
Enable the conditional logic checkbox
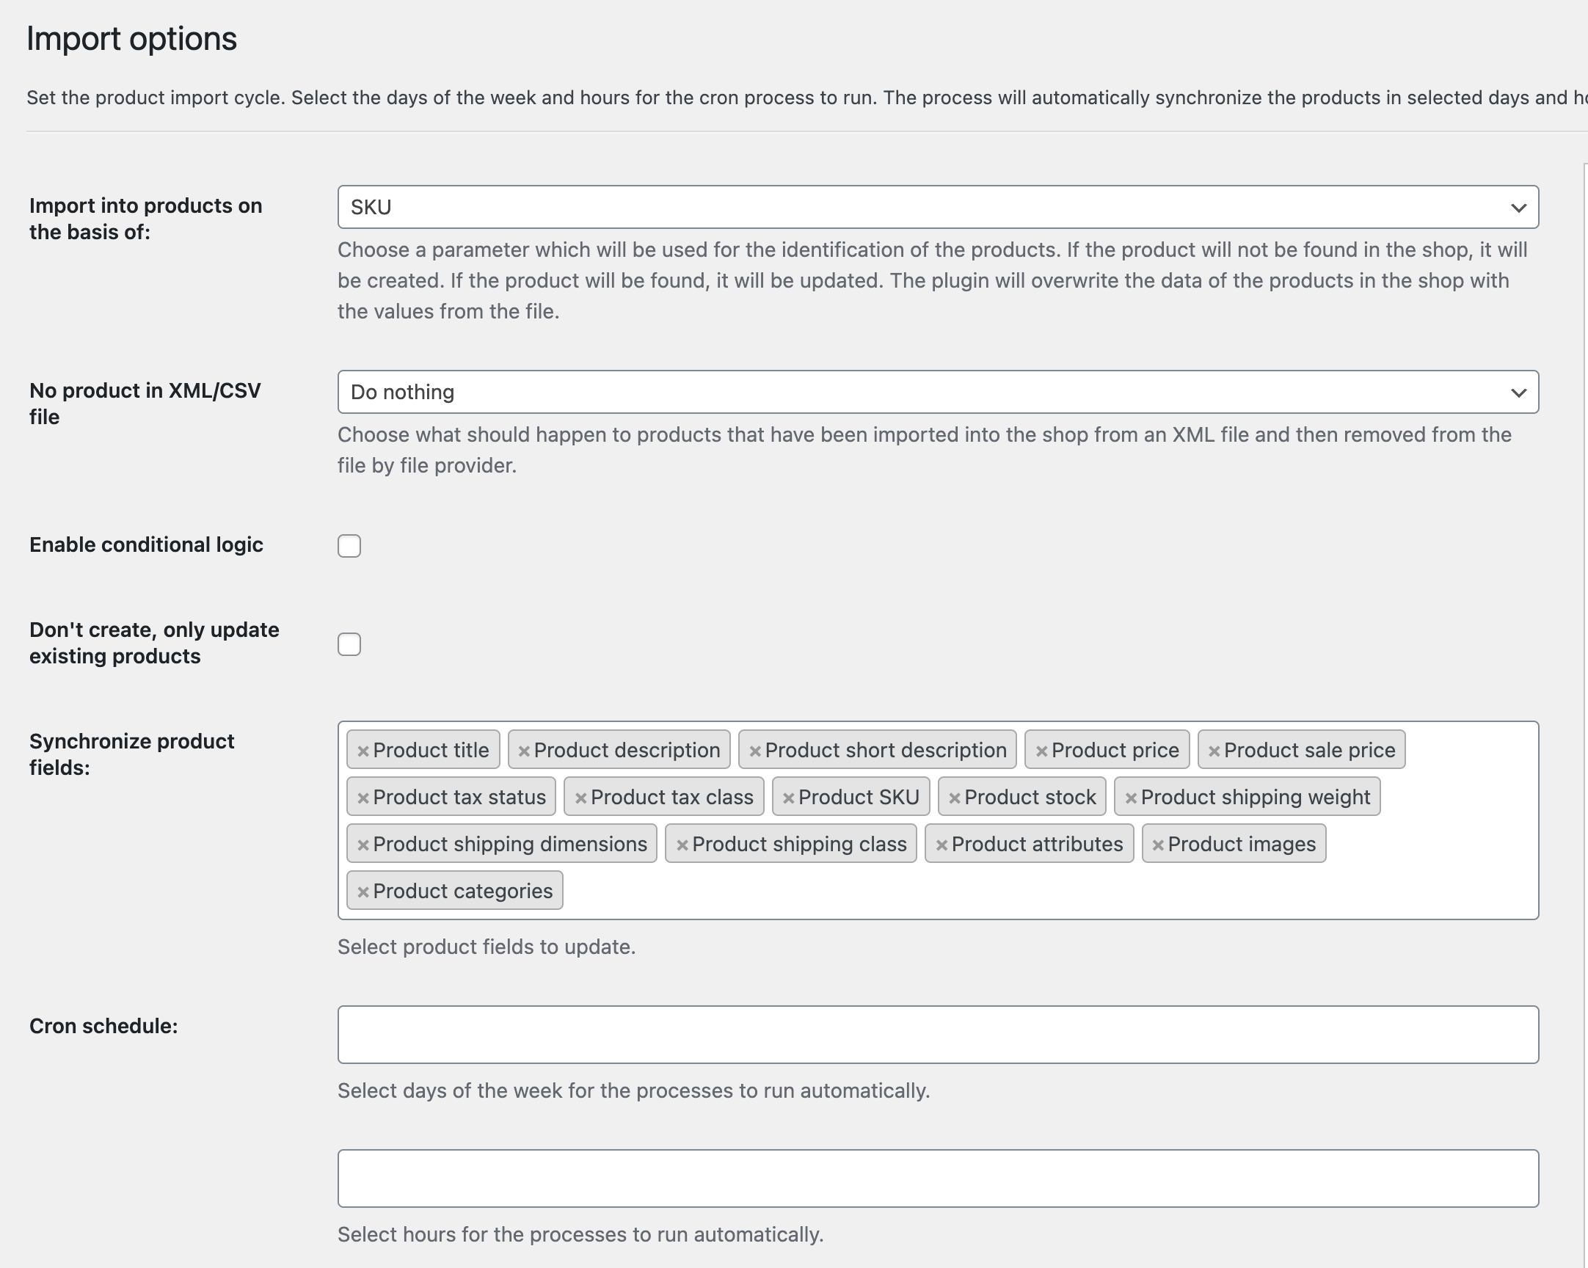tap(349, 544)
